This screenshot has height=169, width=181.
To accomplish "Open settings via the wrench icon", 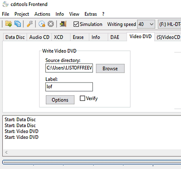I will pyautogui.click(x=30, y=24).
